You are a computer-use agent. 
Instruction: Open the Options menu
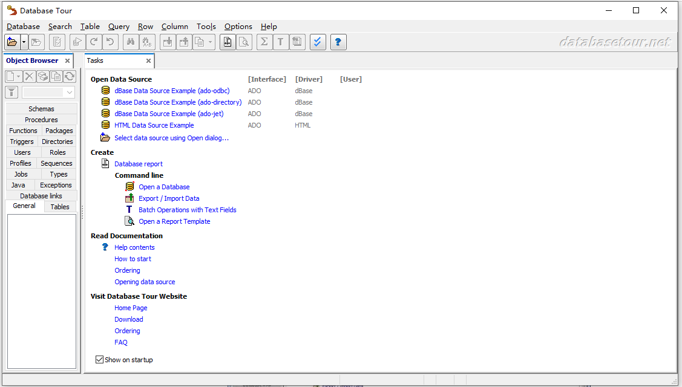click(238, 27)
